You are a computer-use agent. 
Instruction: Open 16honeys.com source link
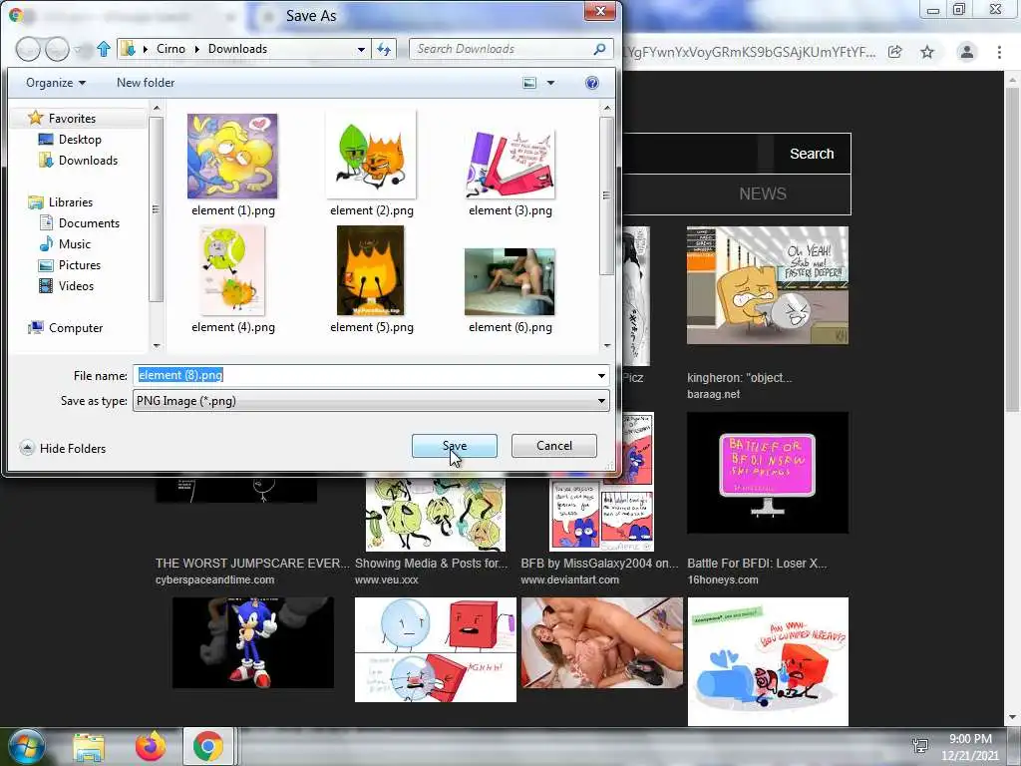723,579
